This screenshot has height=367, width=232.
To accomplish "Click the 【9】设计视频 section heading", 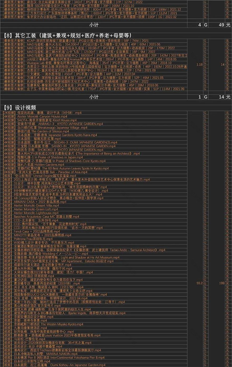I will 20,108.
